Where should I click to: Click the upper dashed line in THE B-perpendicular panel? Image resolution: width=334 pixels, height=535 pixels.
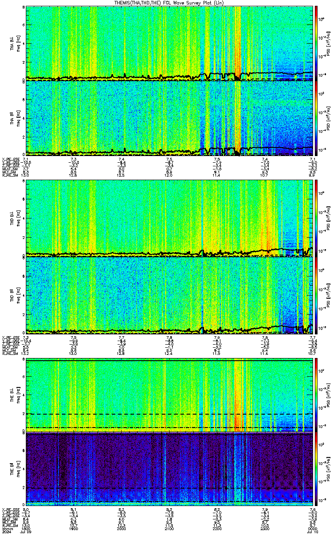(x=169, y=414)
